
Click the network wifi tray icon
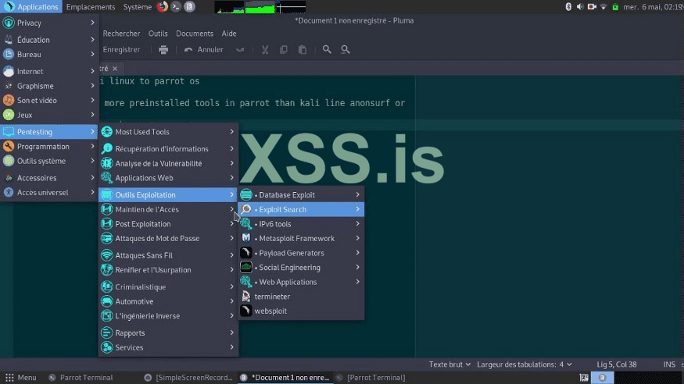click(x=603, y=6)
